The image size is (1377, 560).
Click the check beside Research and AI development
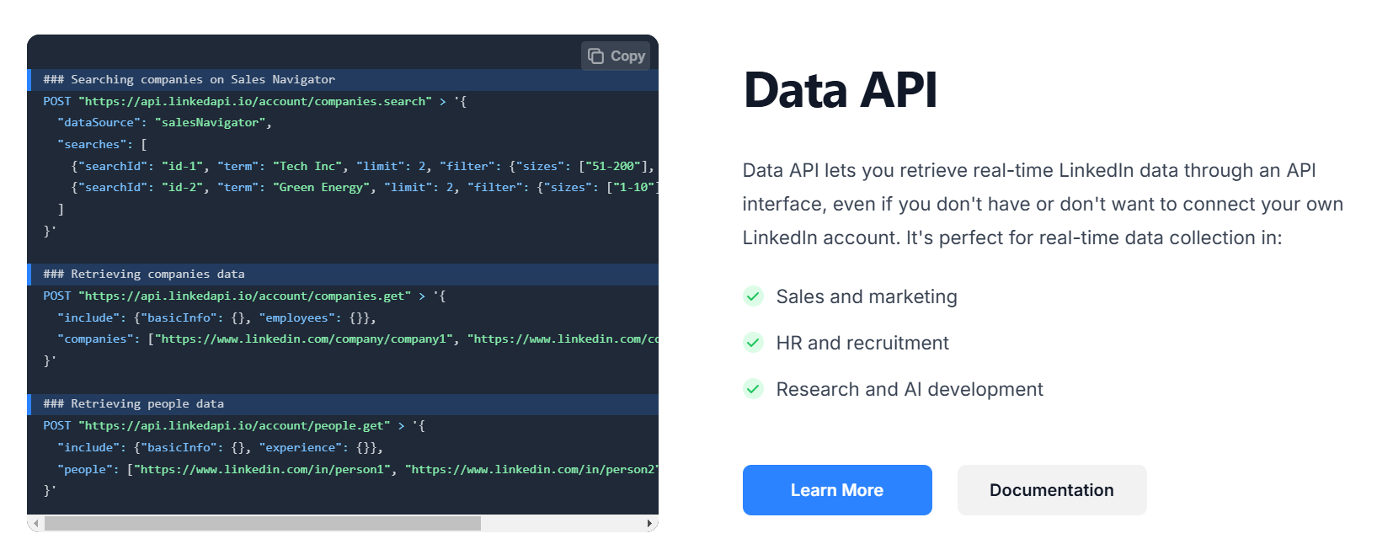(x=753, y=389)
